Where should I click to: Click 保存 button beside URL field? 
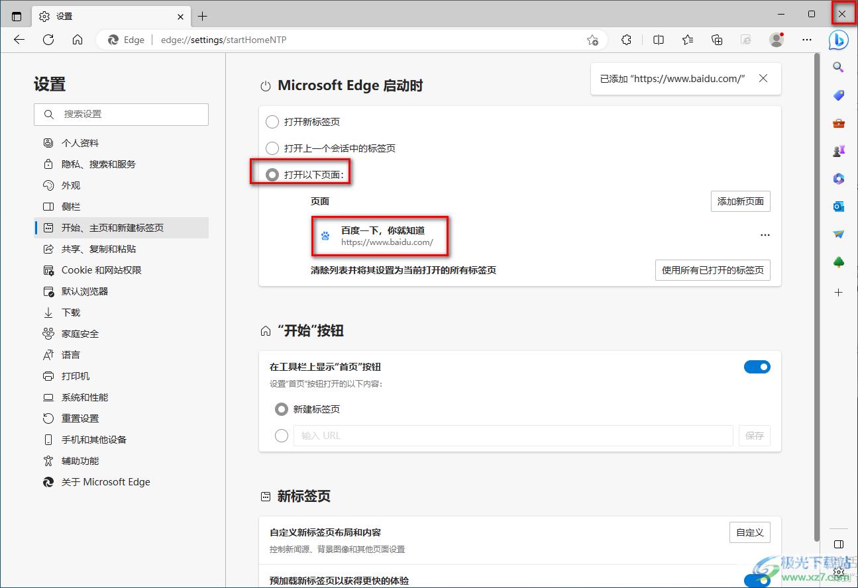[755, 436]
